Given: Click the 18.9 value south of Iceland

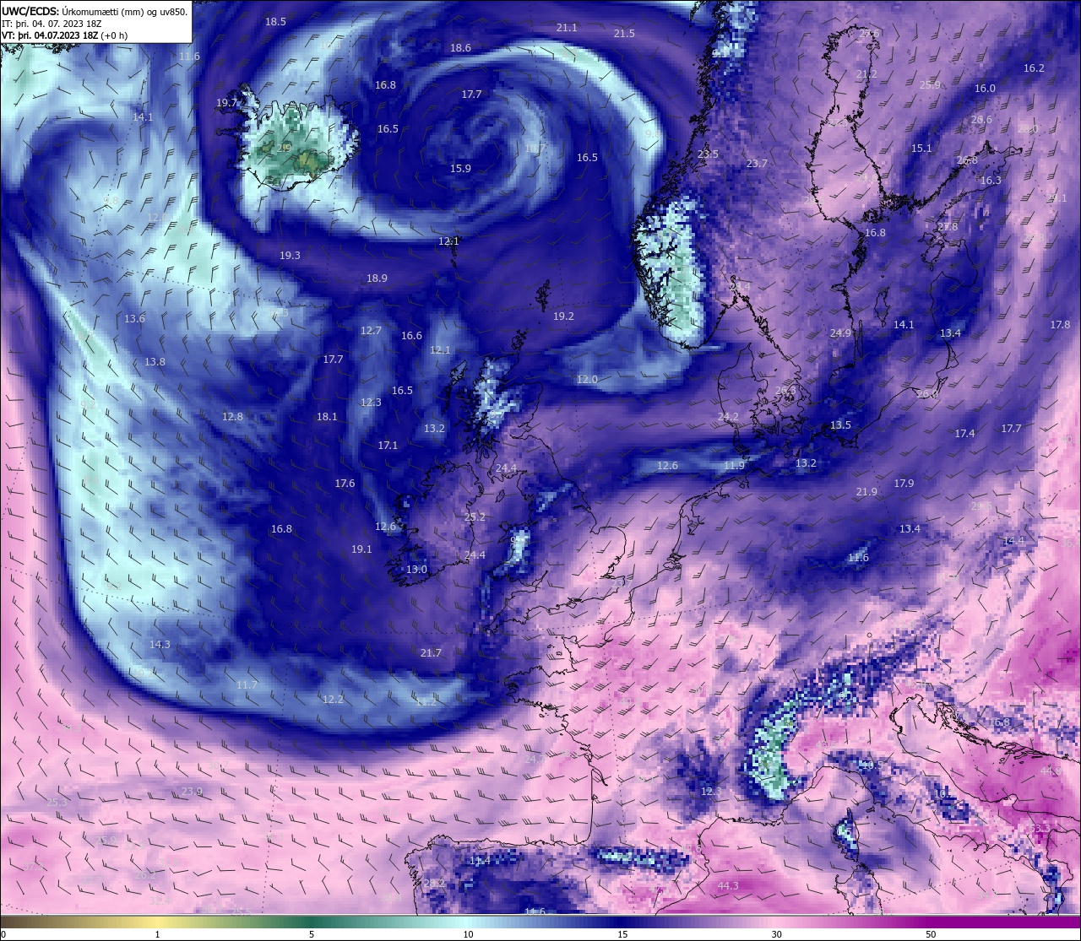Looking at the screenshot, I should click(x=377, y=279).
